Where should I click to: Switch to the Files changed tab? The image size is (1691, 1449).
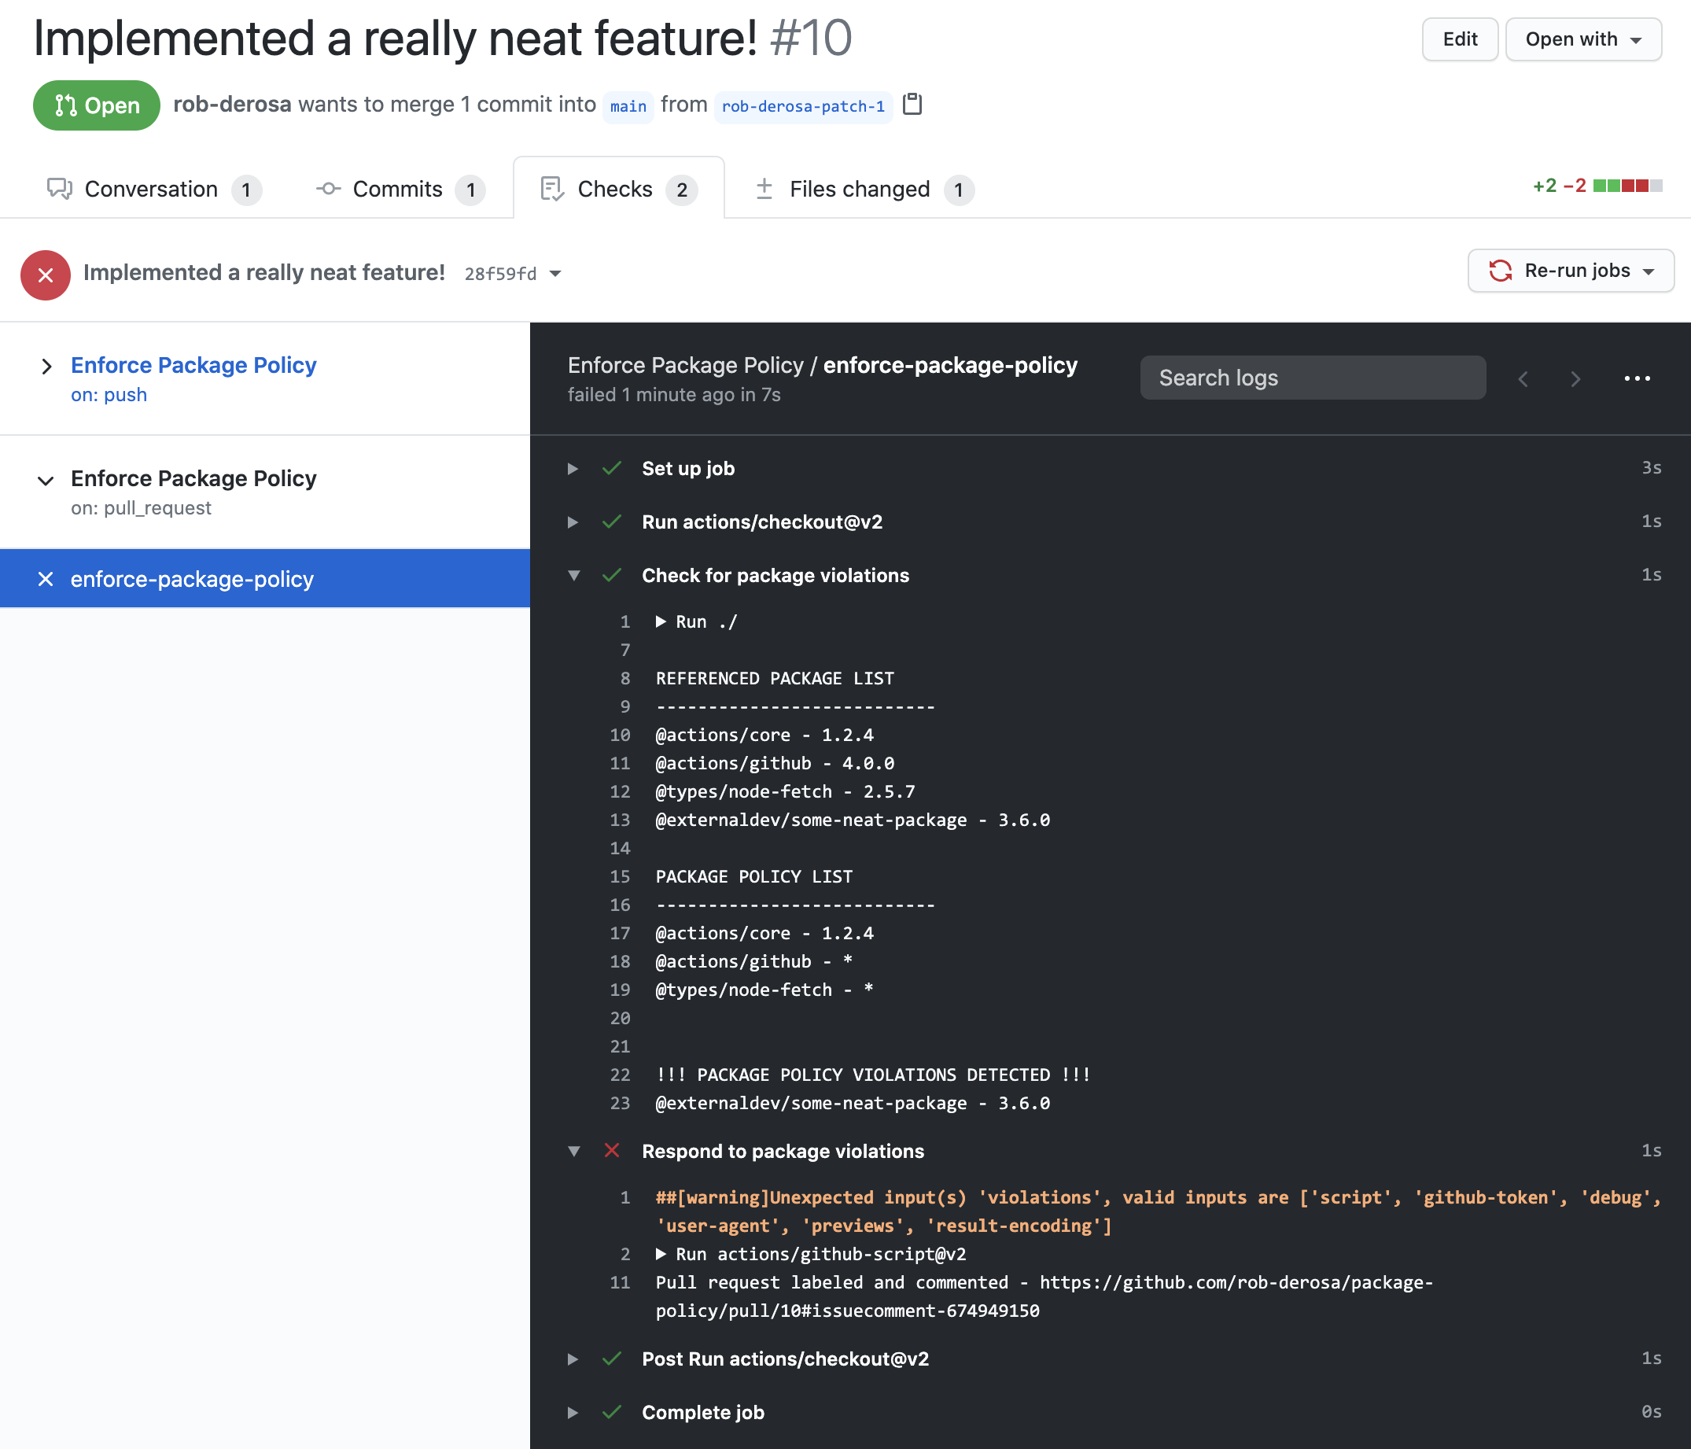coord(858,190)
